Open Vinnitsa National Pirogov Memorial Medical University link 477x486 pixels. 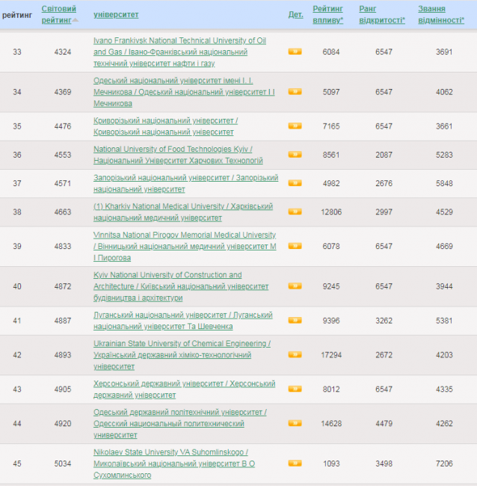[x=185, y=246]
